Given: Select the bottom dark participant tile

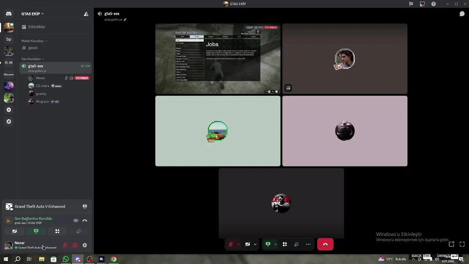Looking at the screenshot, I should (x=281, y=203).
